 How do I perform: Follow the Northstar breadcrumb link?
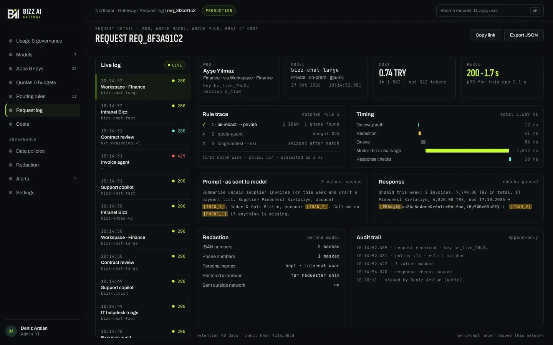pos(105,11)
